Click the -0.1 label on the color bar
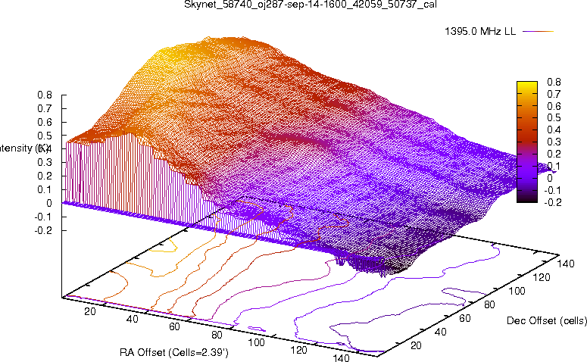587x362 pixels. tap(552, 190)
